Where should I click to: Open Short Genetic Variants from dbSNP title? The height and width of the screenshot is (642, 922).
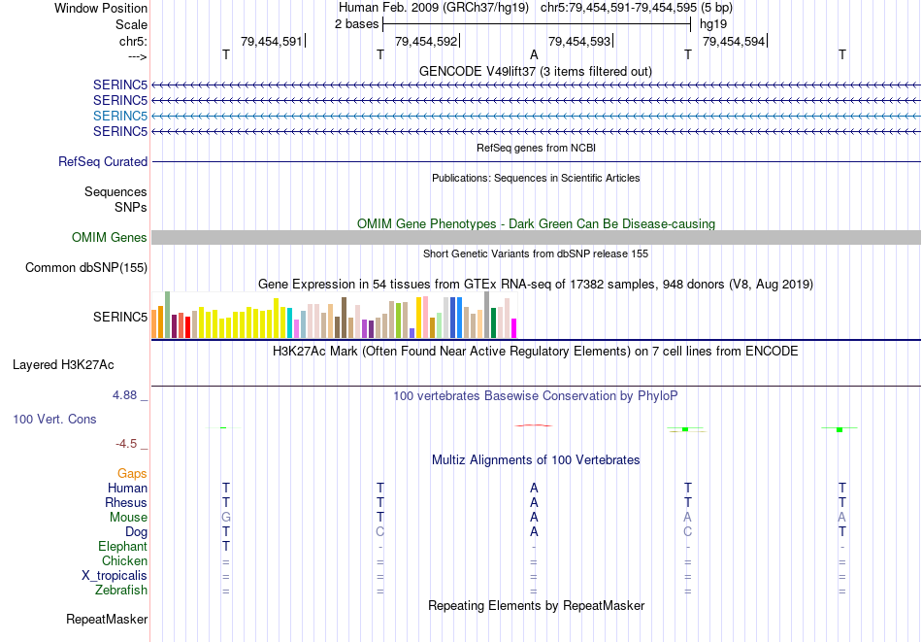pos(536,253)
